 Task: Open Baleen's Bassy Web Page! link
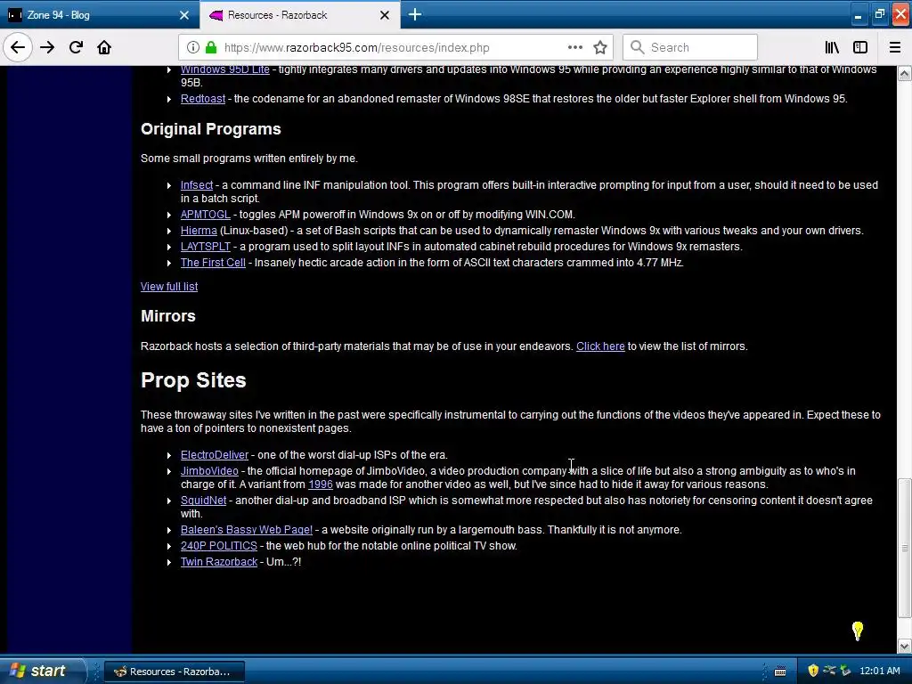tap(246, 530)
